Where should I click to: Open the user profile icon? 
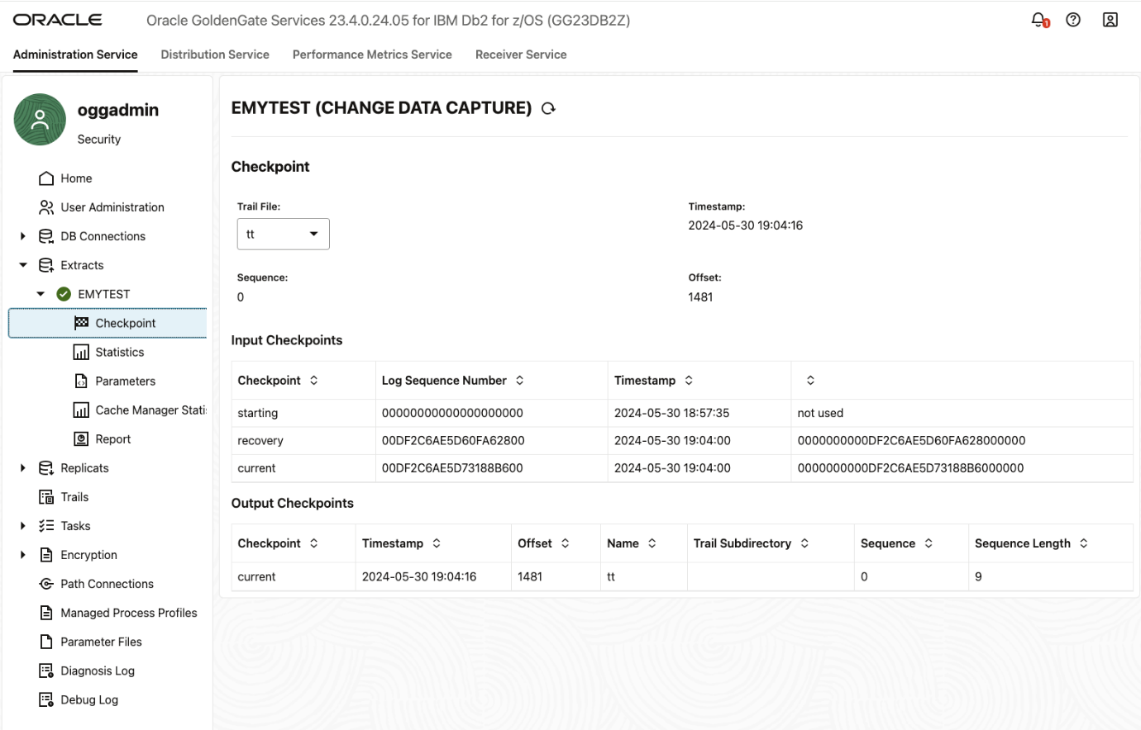(1110, 19)
